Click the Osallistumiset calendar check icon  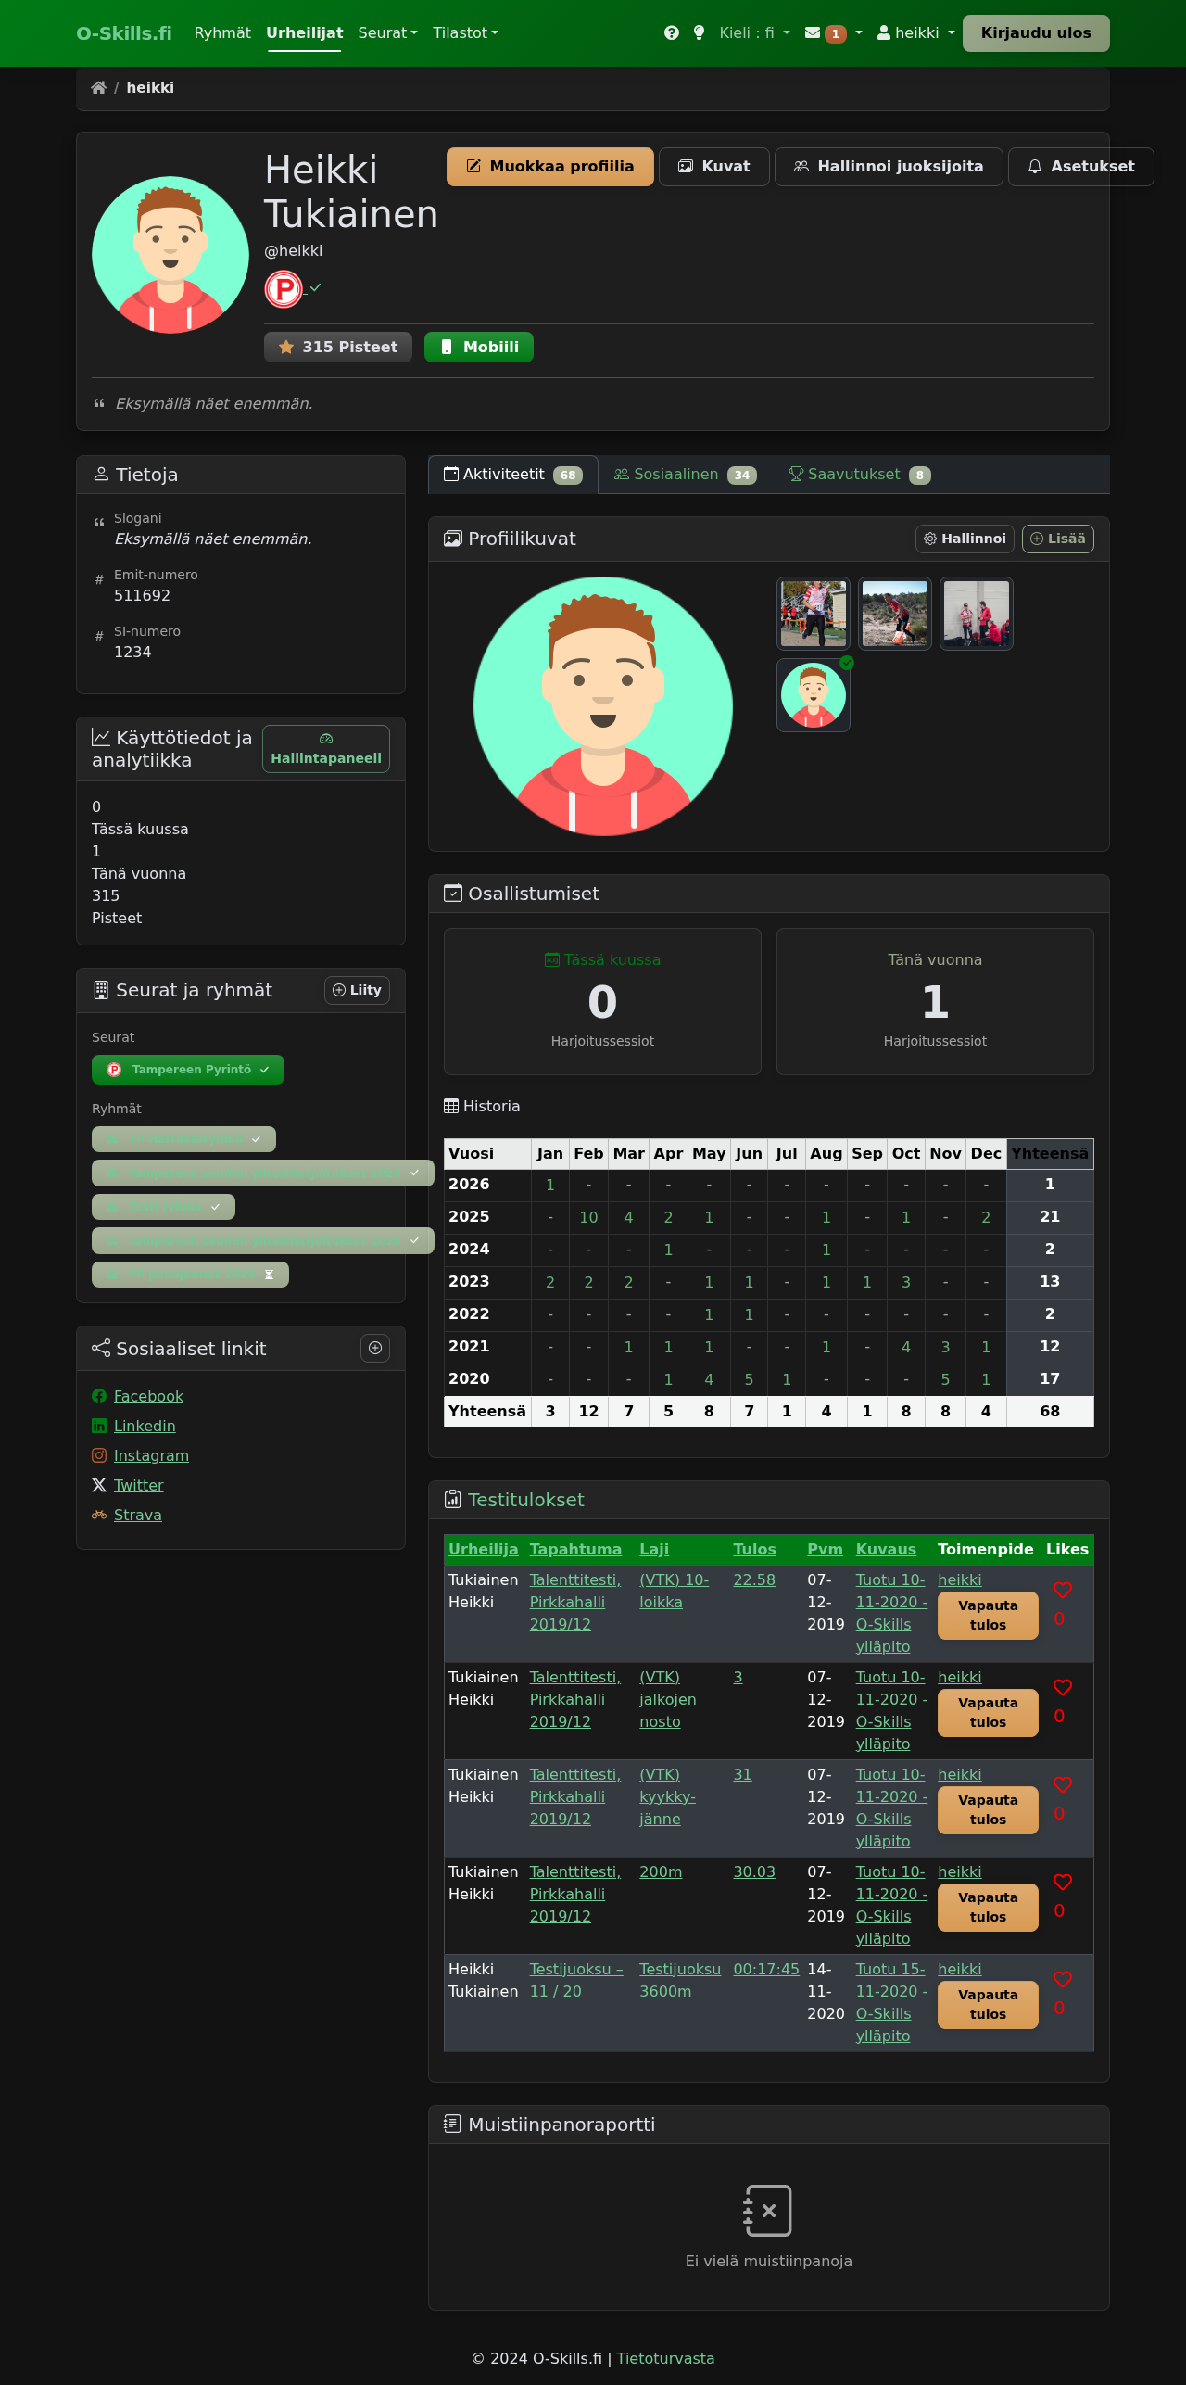point(452,894)
